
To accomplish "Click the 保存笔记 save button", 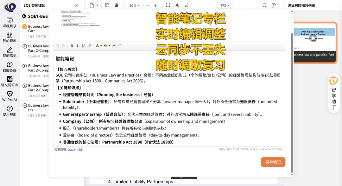I will pos(273,162).
